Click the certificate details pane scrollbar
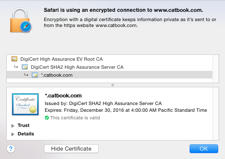Screen dimensions: 225x159 tap(216, 113)
